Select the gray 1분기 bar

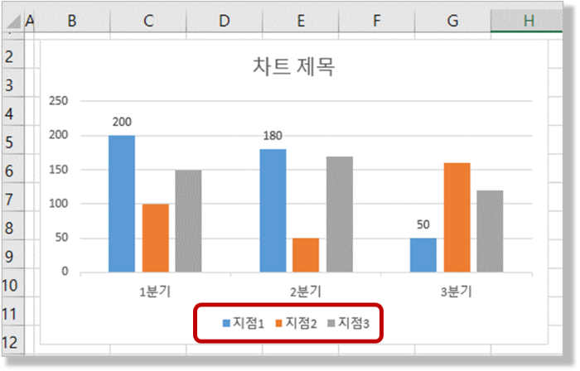tap(188, 221)
